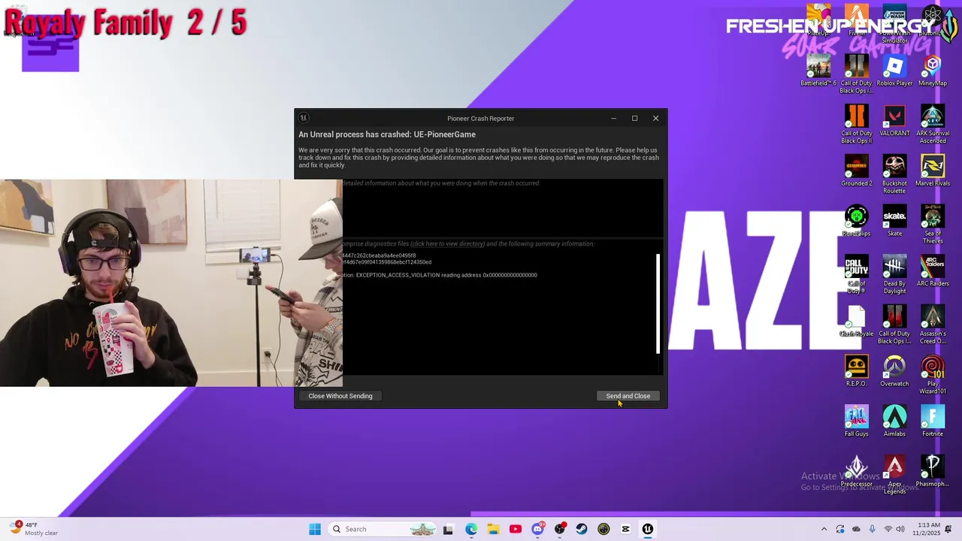Image resolution: width=962 pixels, height=541 pixels.
Task: Open the 'click here to view directory' link
Action: [447, 243]
